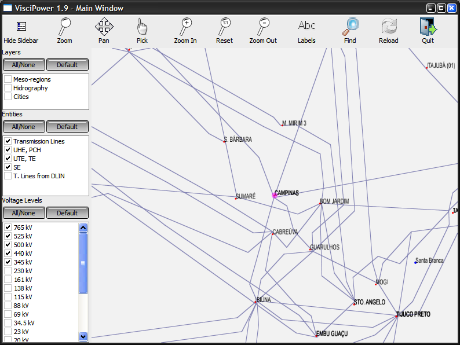Minimize the VisciPower main window
This screenshot has width=460, height=345.
point(430,8)
